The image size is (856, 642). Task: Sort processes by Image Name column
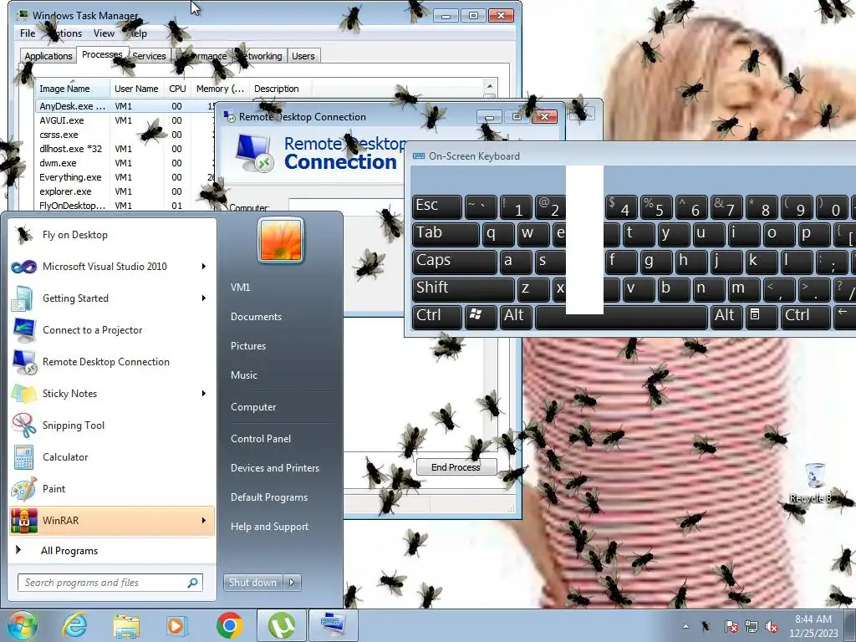(x=72, y=89)
